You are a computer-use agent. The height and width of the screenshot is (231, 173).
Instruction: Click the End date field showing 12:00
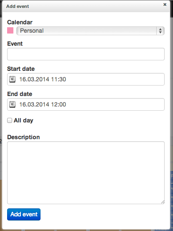pos(86,104)
